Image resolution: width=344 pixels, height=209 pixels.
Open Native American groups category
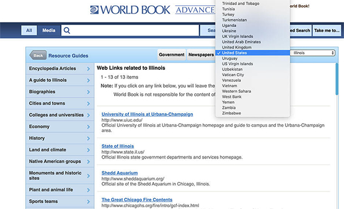click(60, 161)
